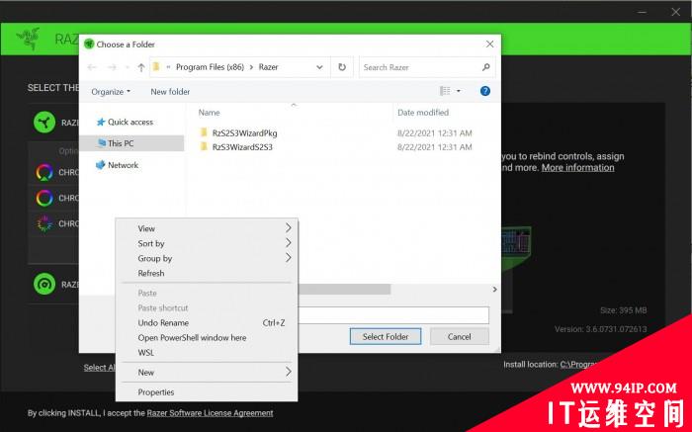
Task: Click the change view layout icon
Action: click(x=445, y=91)
